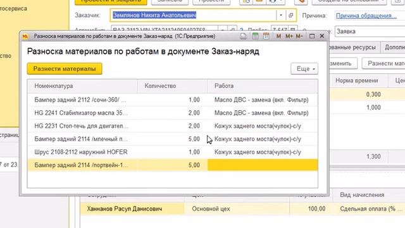
Task: Click quantity 2,00 in HG 2241 row
Action: (x=194, y=113)
